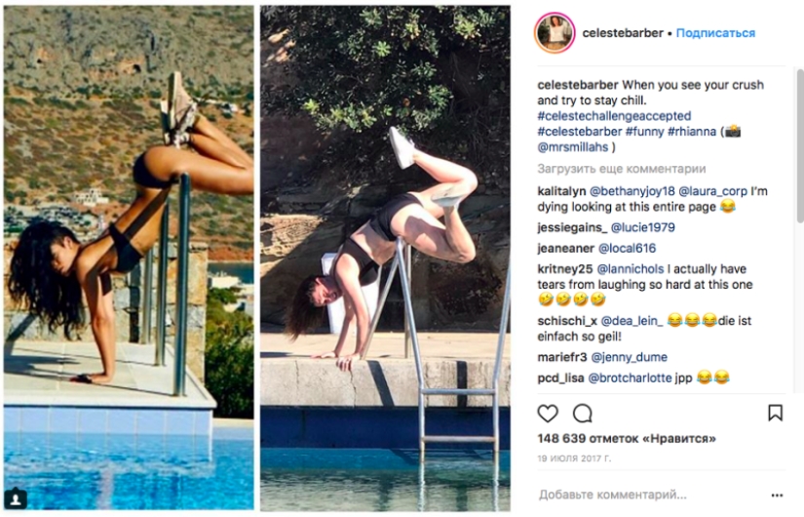
Task: Open celestebarber profile avatar
Action: pos(555,33)
